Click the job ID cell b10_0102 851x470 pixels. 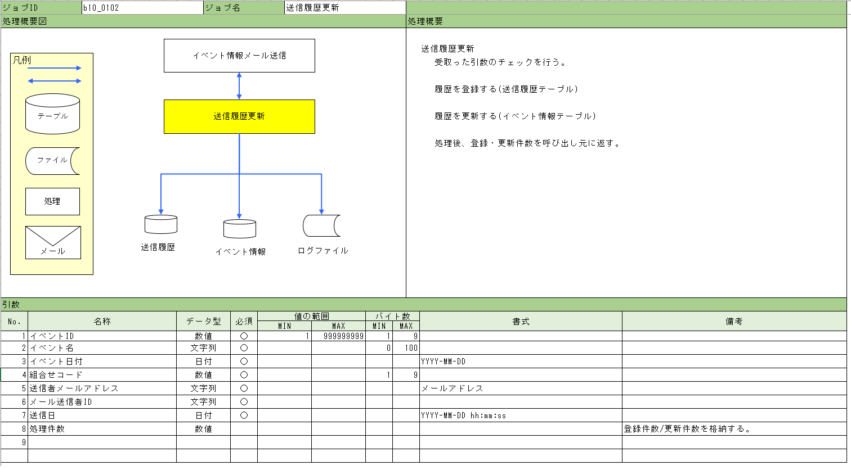142,8
